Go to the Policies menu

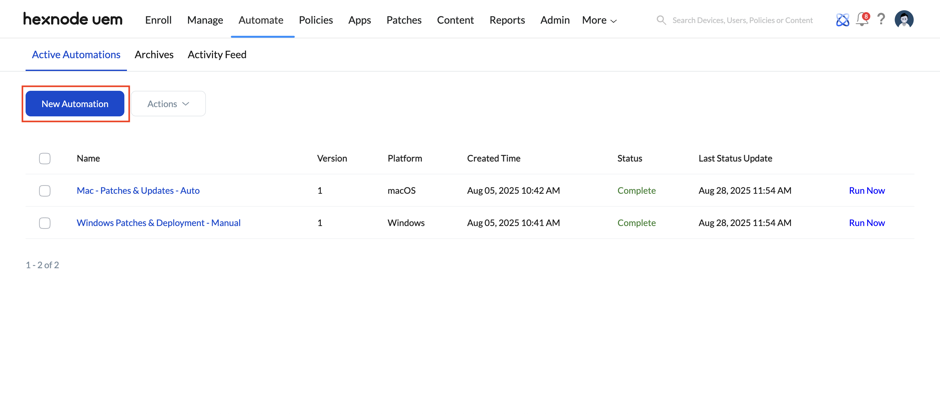tap(315, 20)
